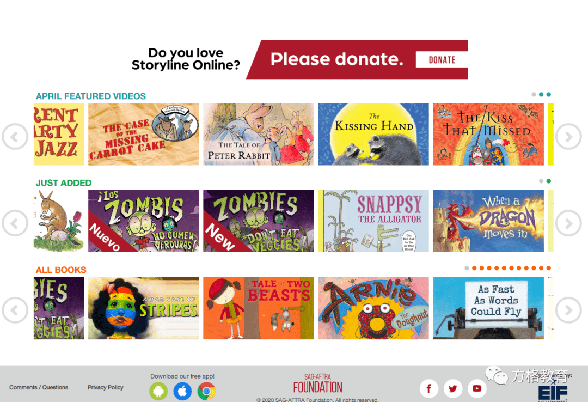Visit the YouTube channel icon
The image size is (588, 402).
click(x=477, y=388)
